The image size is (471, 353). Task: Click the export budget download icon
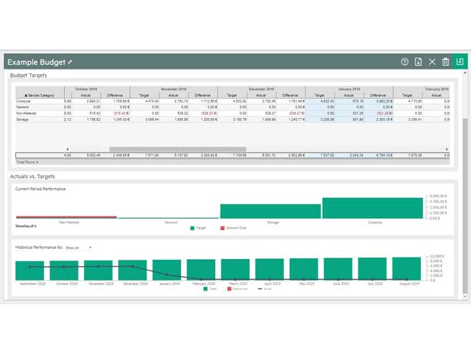pyautogui.click(x=419, y=62)
